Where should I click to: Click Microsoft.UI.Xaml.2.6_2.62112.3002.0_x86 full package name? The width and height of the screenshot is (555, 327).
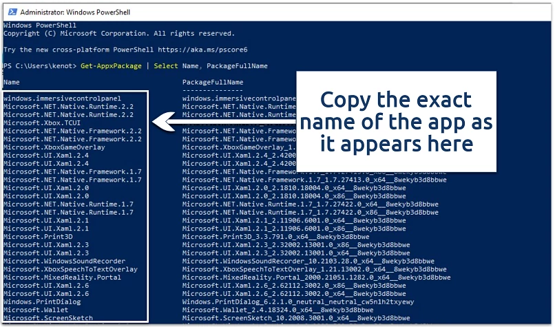point(294,286)
